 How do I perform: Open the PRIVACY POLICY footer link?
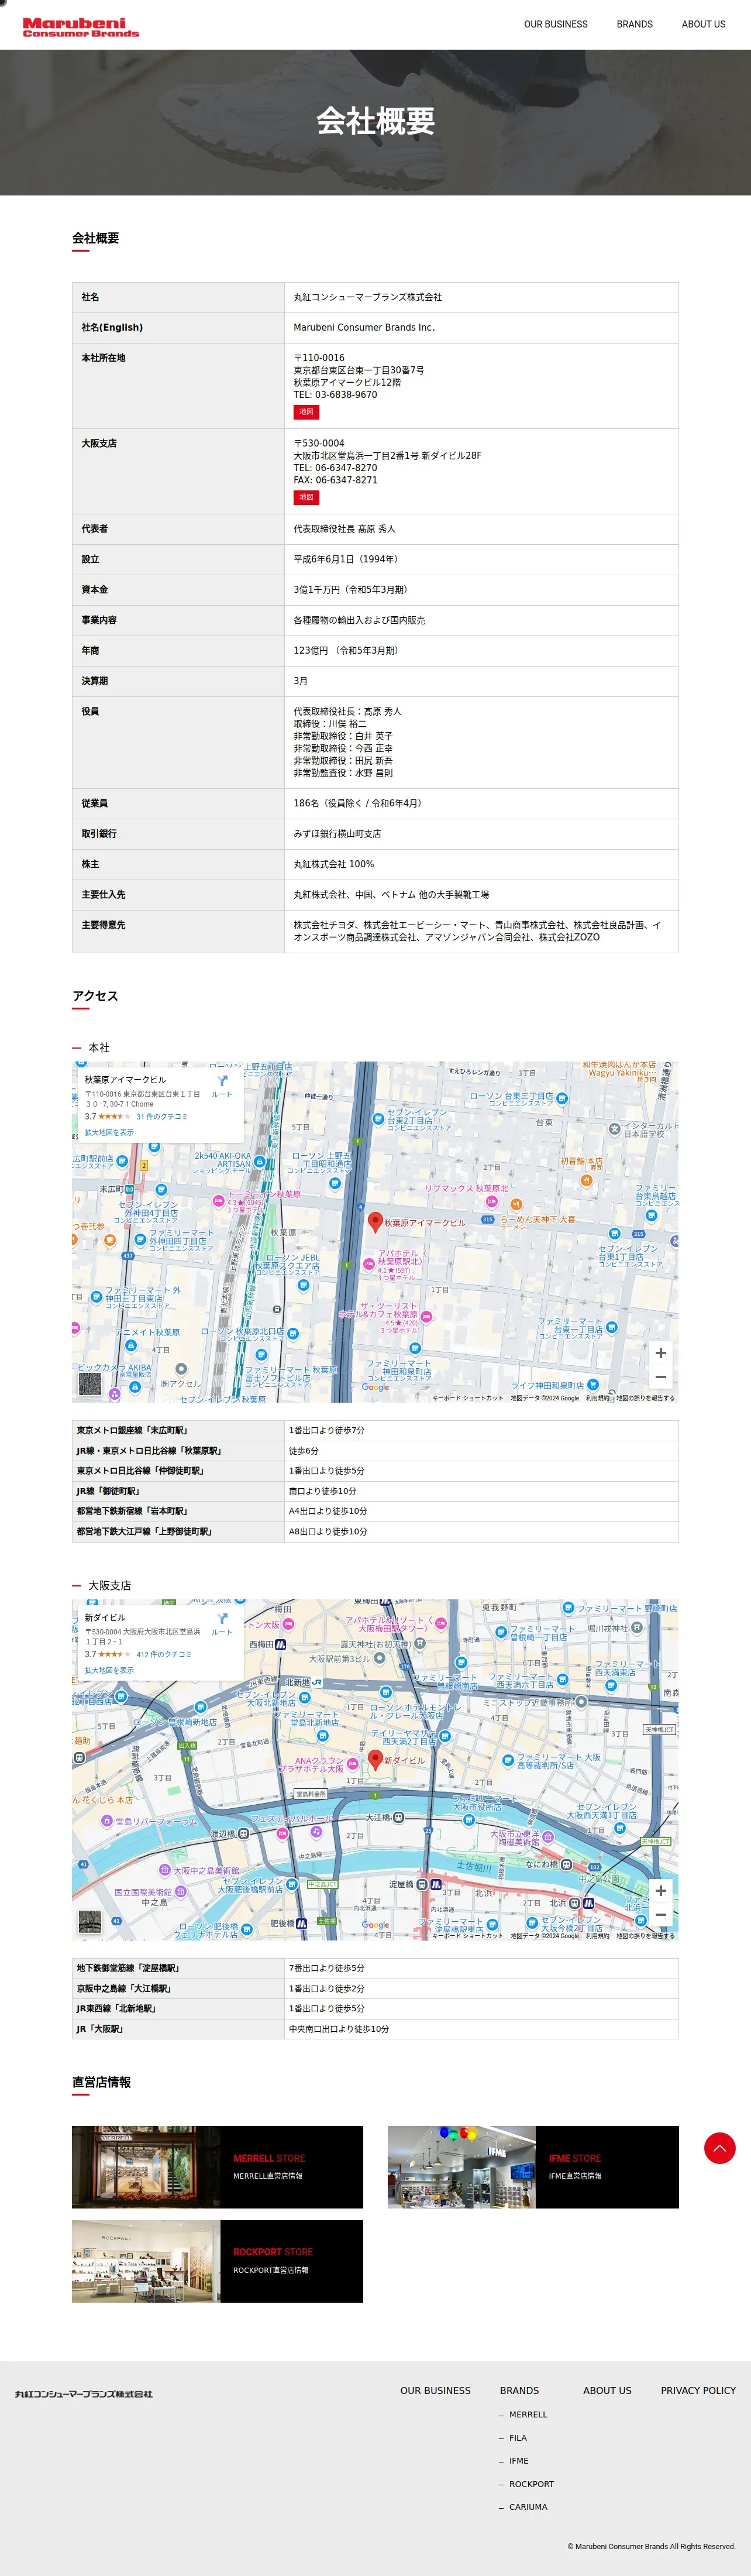698,2390
